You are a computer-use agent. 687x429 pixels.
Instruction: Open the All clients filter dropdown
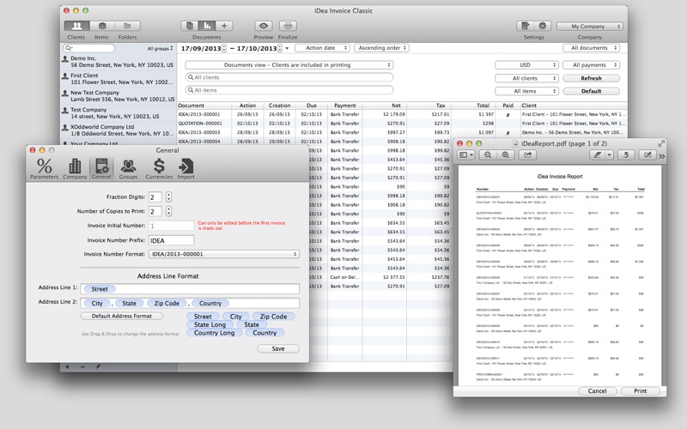point(526,78)
